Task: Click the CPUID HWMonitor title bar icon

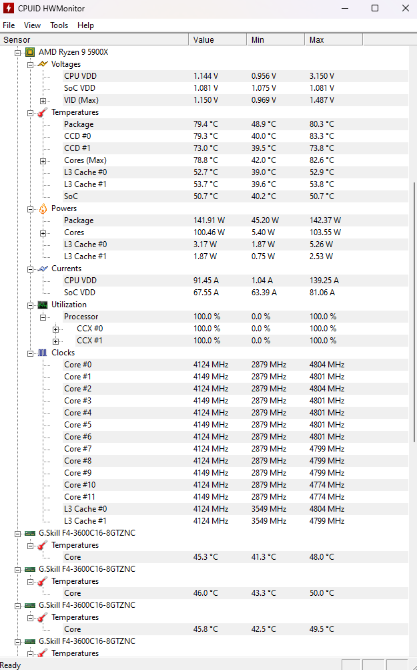Action: pyautogui.click(x=9, y=8)
